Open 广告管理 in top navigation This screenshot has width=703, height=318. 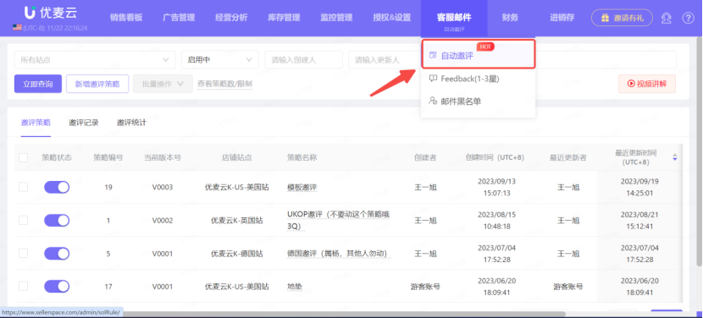(179, 18)
